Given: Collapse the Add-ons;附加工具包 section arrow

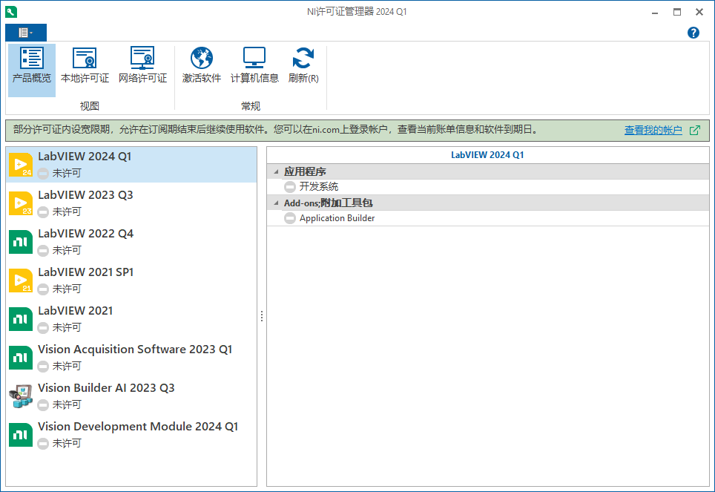Looking at the screenshot, I should tap(276, 203).
